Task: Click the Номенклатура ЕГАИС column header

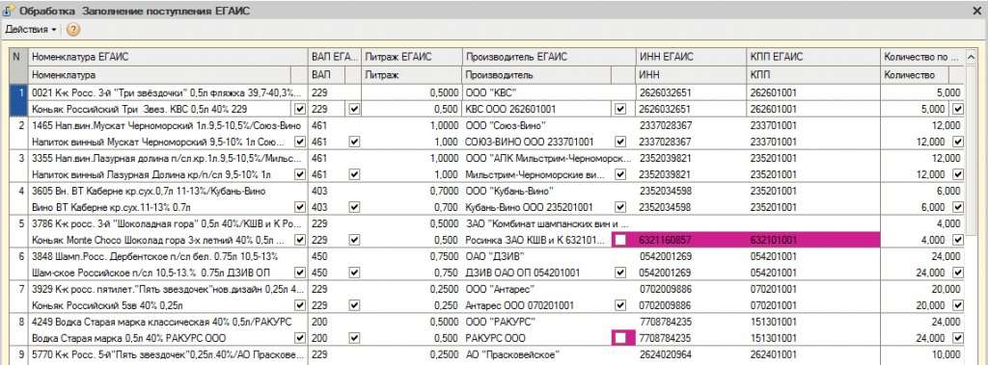Action: [168, 57]
